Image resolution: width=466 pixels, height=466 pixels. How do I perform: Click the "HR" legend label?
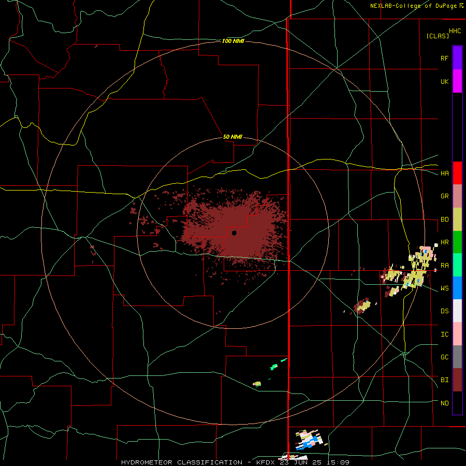(444, 242)
